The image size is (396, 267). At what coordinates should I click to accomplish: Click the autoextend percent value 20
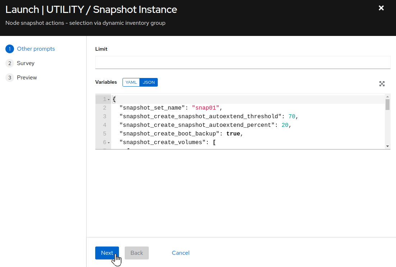[x=285, y=125]
